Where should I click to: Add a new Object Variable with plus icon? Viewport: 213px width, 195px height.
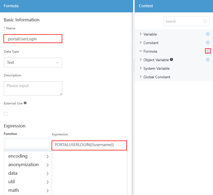(208, 60)
